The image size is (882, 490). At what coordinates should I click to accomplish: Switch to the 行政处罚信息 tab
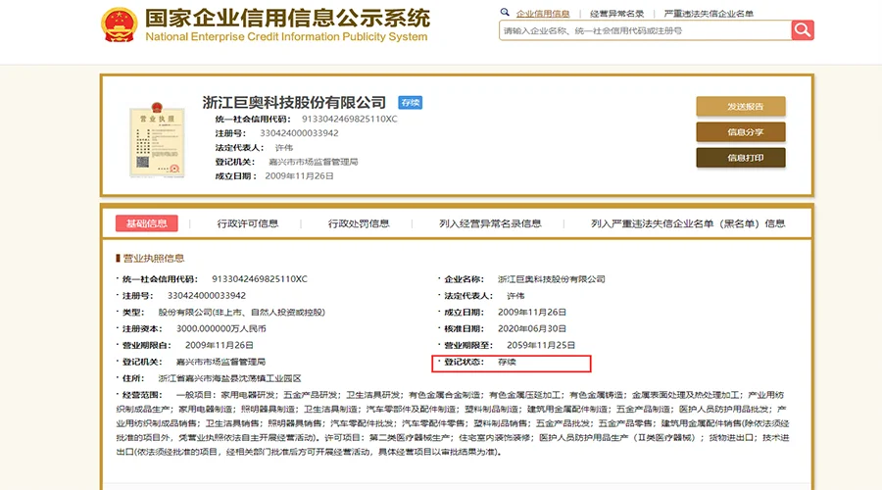coord(359,223)
